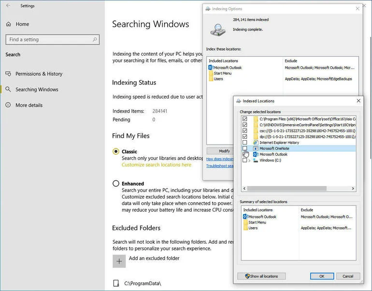Image resolution: width=372 pixels, height=291 pixels.
Task: Click folder icon of the csc:// row
Action: click(x=256, y=131)
